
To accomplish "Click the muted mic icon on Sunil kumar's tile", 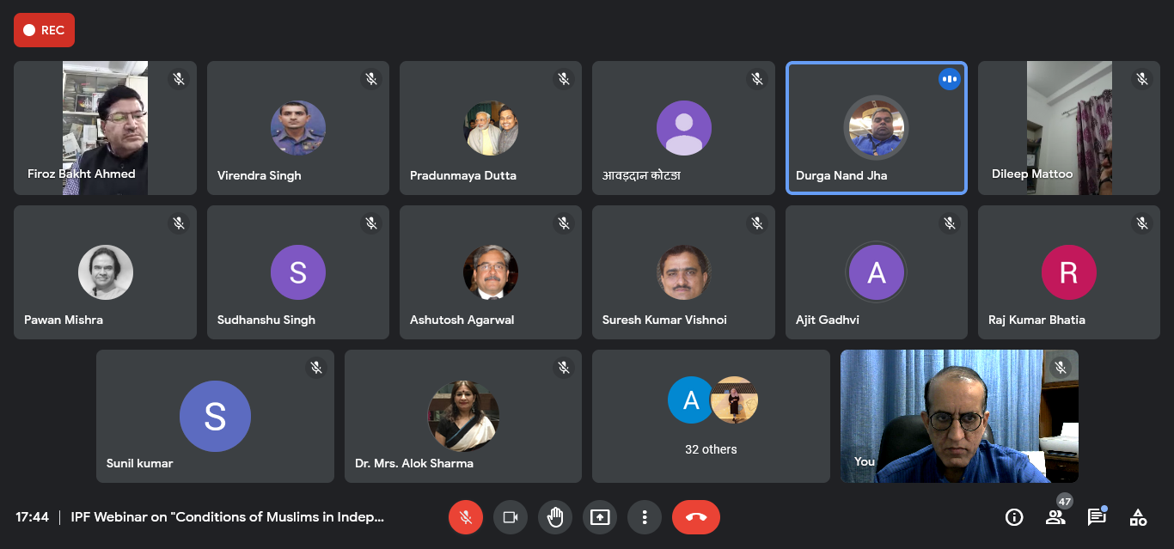I will click(316, 368).
